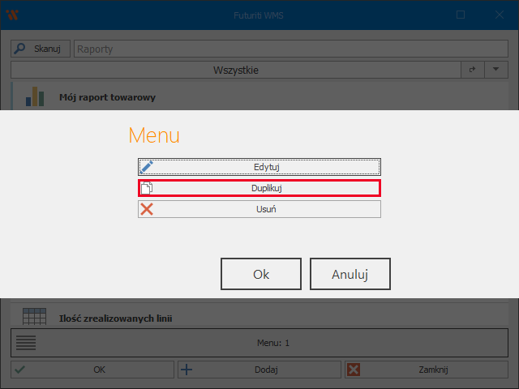Click the green checkmark icon on bottom OK
Viewport: 519px width, 389px height.
[x=20, y=370]
